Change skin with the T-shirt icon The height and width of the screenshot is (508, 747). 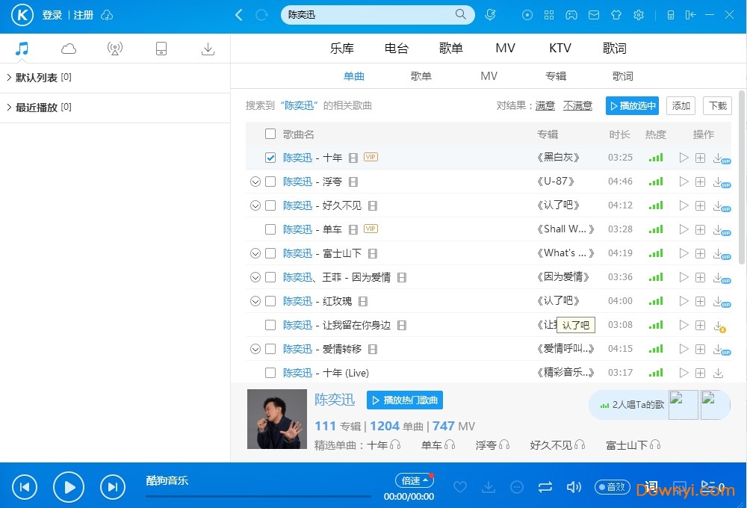616,15
